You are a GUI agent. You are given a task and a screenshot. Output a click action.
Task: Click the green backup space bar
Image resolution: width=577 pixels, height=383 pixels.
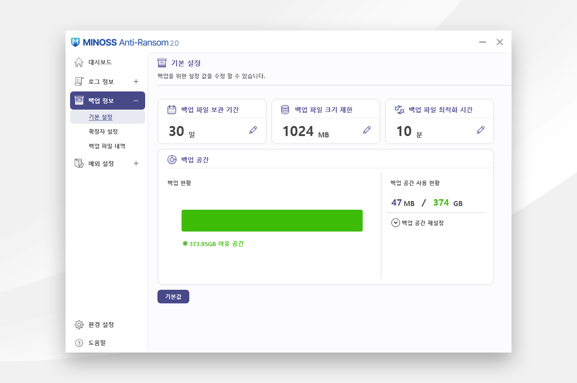(272, 221)
